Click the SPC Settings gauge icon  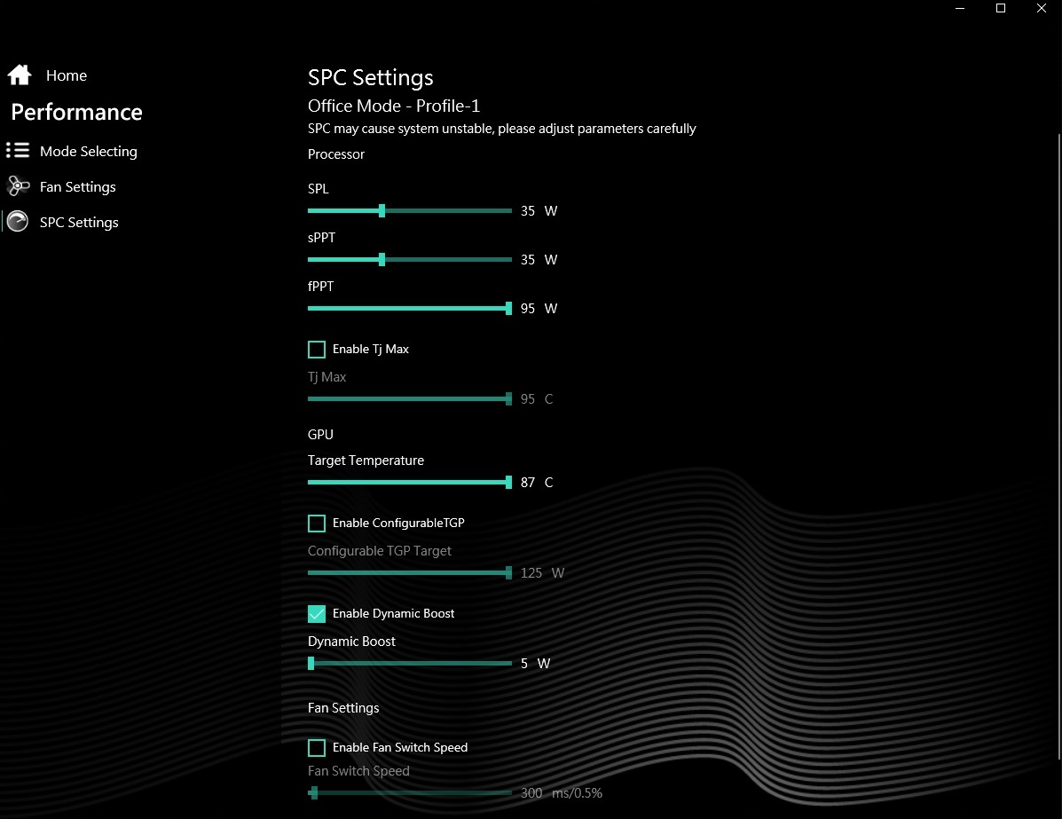click(x=18, y=222)
